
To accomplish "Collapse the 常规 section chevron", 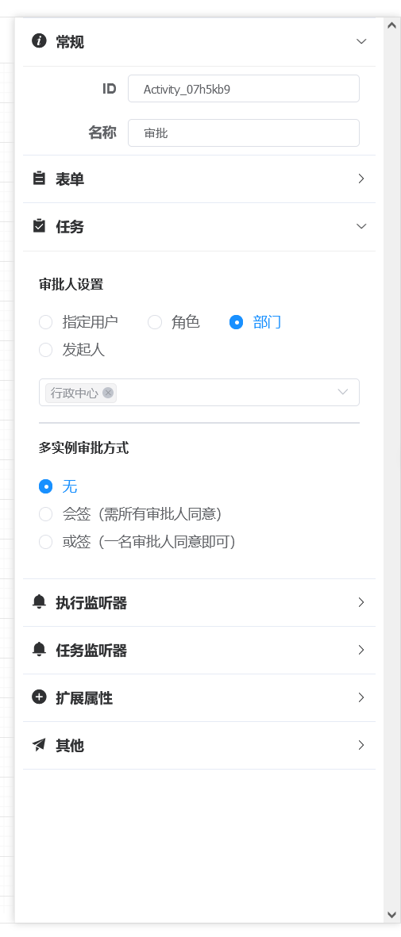I will coord(361,41).
